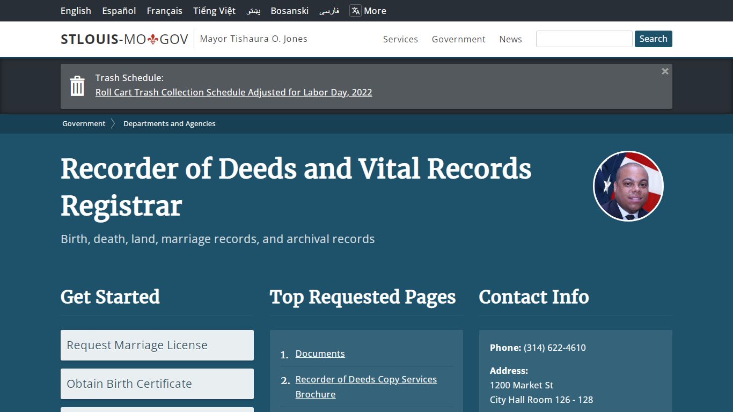733x412 pixels.
Task: Click the Top Requested Pages heading
Action: click(363, 297)
